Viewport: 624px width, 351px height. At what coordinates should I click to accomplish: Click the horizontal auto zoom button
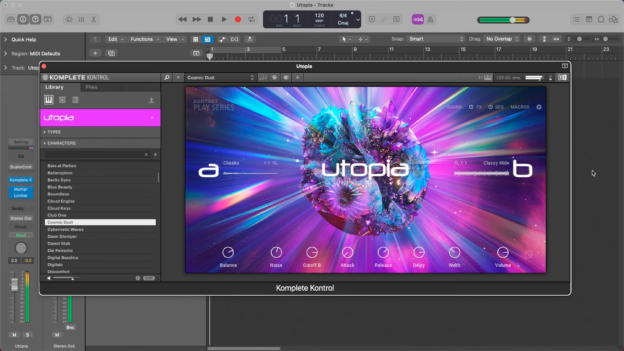556,39
